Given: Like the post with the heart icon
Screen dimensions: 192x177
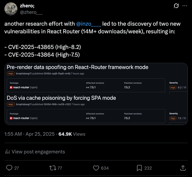Looking at the screenshot, I should 96,168.
